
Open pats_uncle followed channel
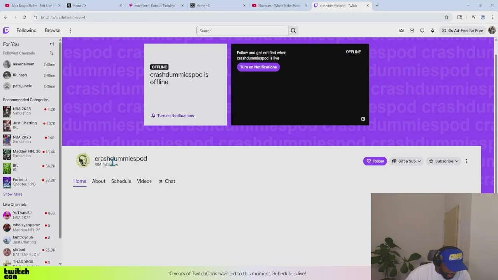point(29,86)
